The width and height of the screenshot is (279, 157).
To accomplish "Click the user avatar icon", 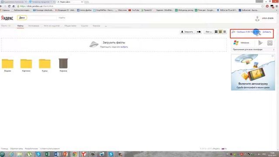I will point(257,18).
